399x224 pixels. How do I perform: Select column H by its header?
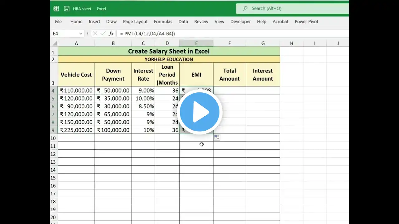click(291, 43)
